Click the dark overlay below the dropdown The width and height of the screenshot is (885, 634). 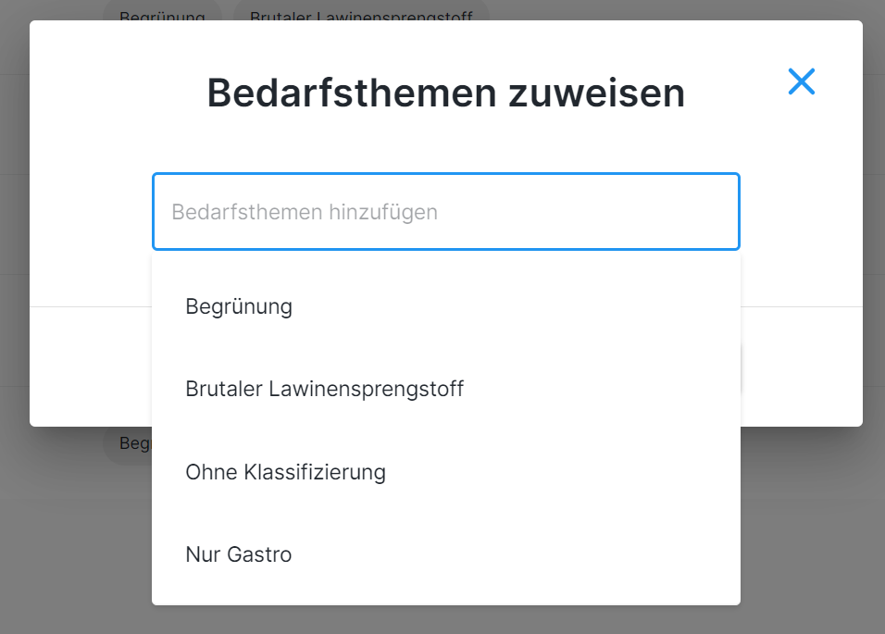pos(444,620)
